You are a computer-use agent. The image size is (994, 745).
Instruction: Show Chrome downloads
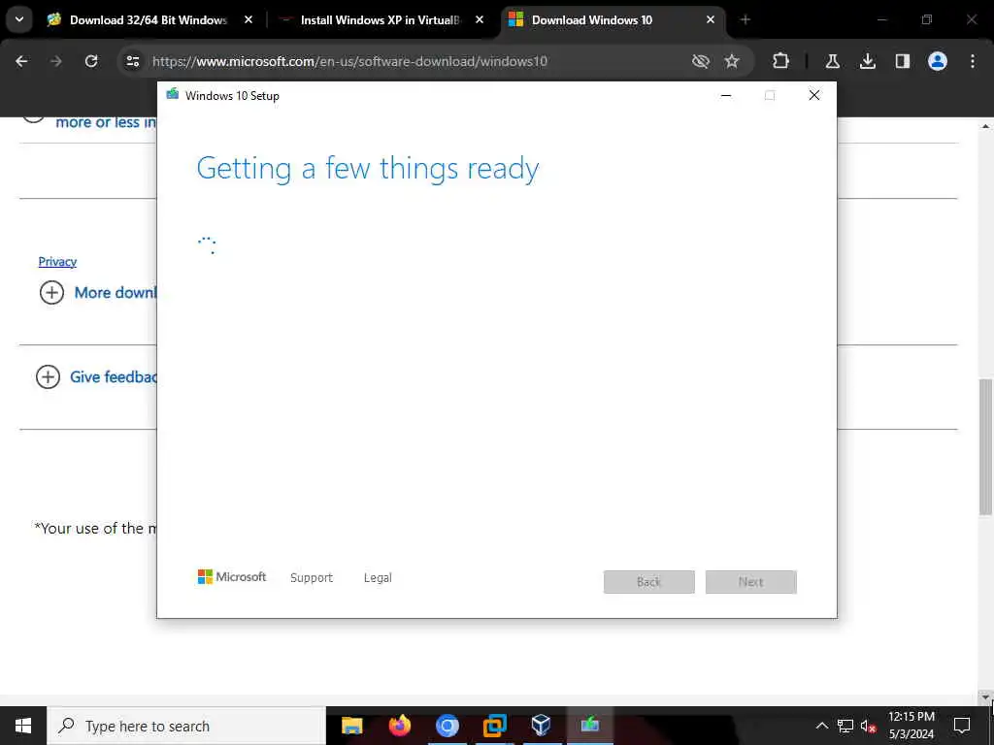coord(868,61)
